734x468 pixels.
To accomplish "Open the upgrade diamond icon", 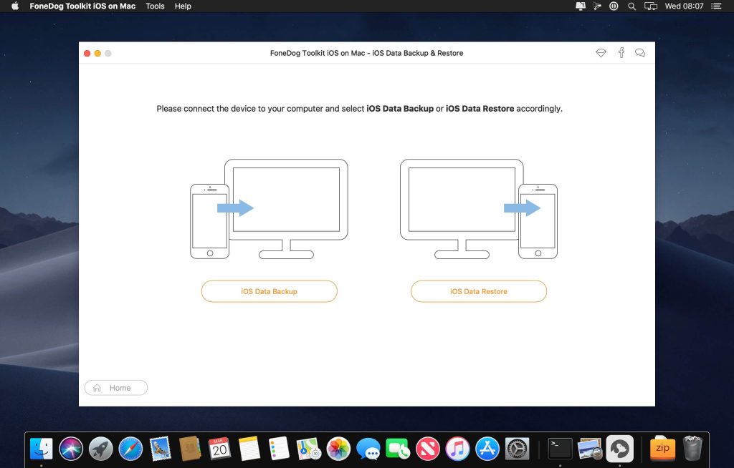I will [x=601, y=52].
